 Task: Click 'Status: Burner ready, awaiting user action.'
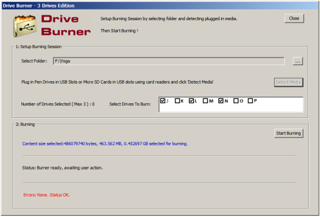(x=62, y=168)
